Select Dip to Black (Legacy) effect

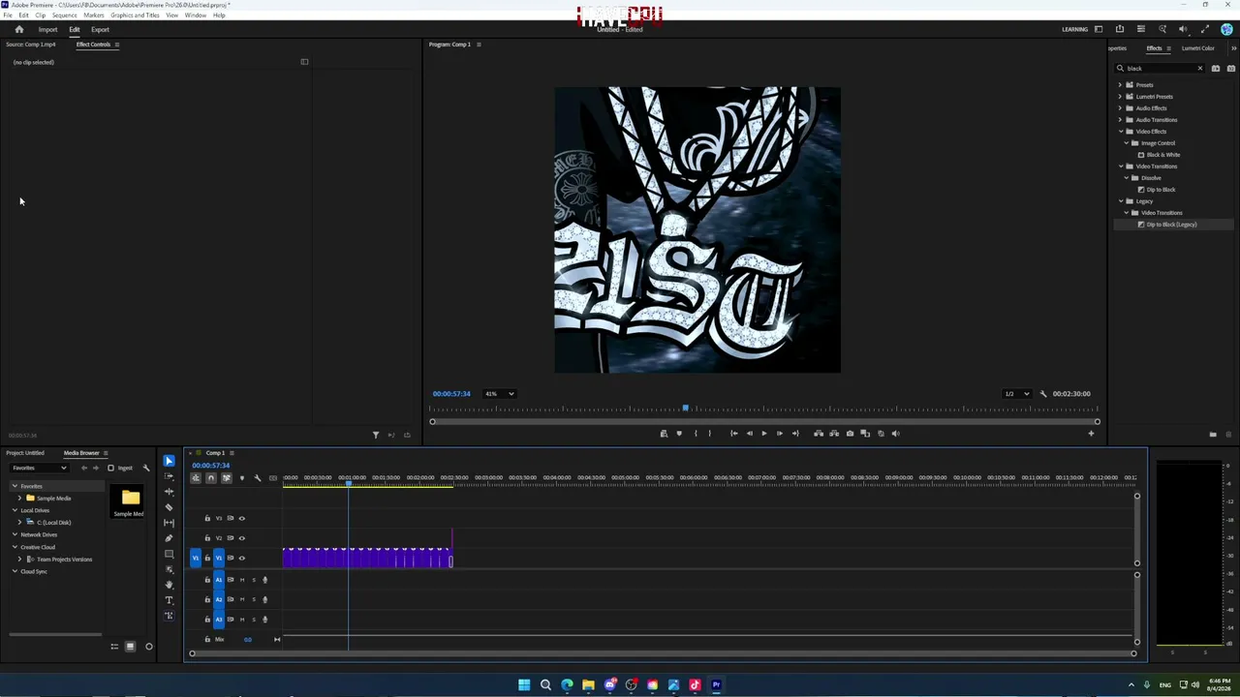pos(1171,225)
